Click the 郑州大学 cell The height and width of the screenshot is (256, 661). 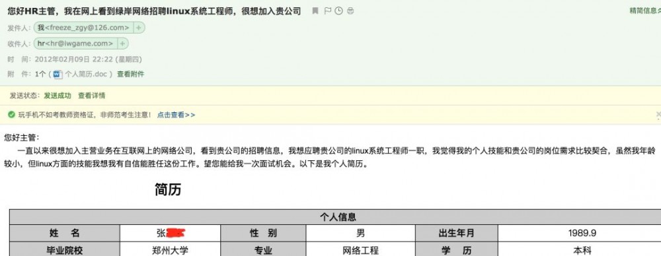pyautogui.click(x=170, y=249)
